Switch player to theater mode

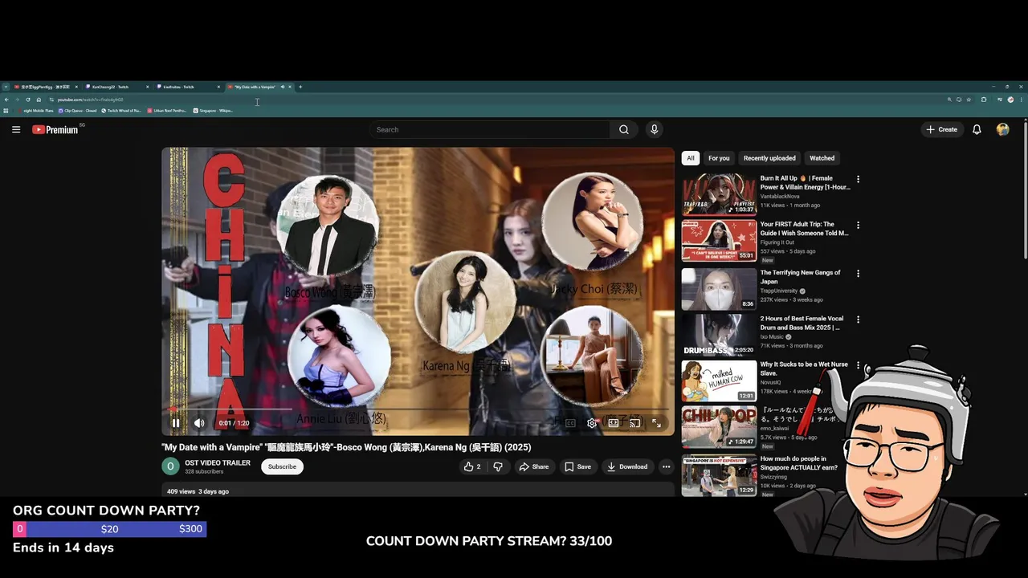[614, 423]
